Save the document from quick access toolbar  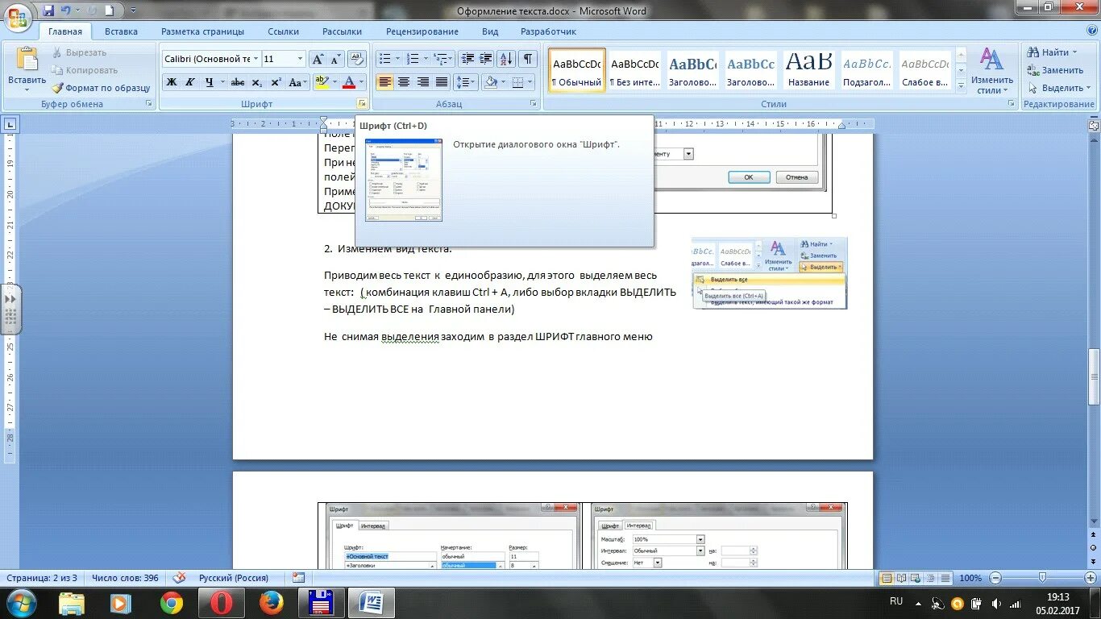point(48,10)
